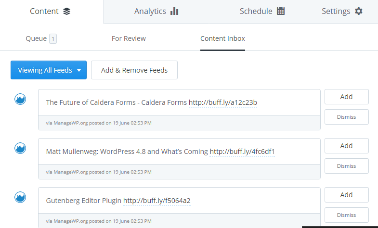Click the ManageWP.org posted line under Caldera Forms
The width and height of the screenshot is (378, 228).
click(99, 123)
